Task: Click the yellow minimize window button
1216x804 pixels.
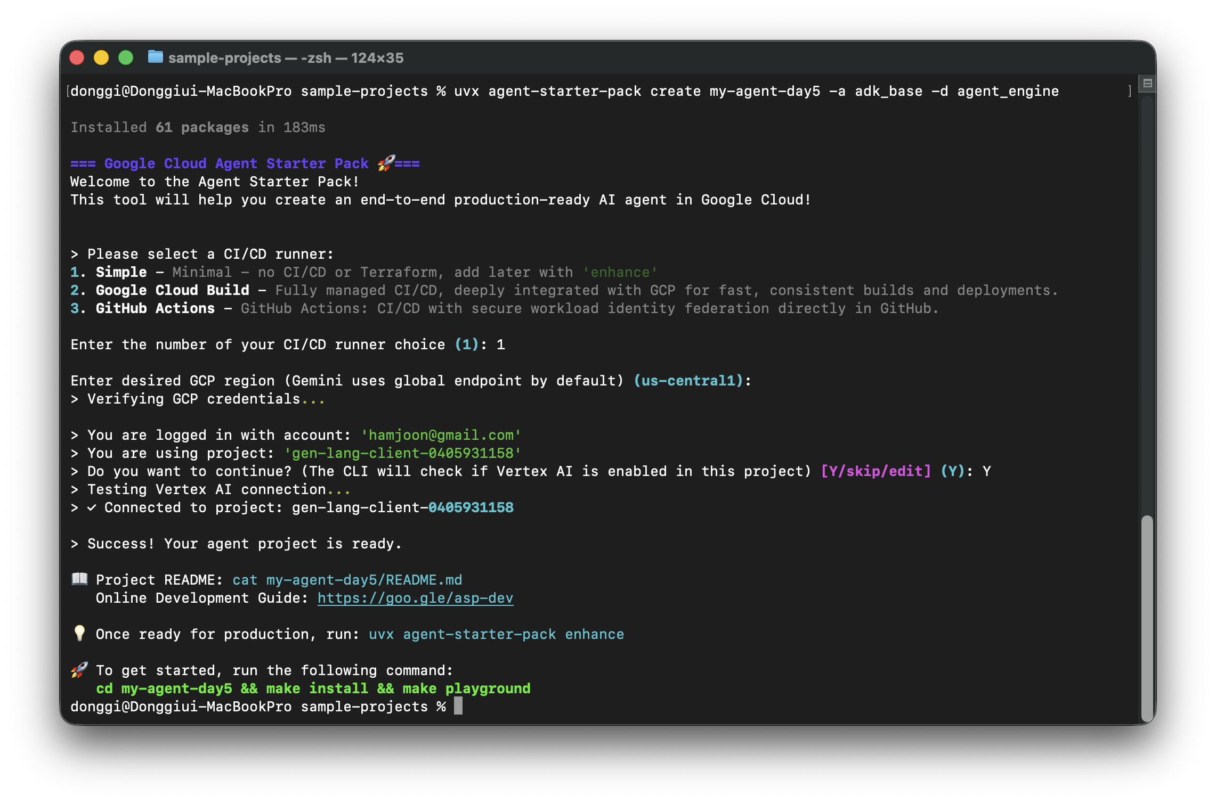Action: click(x=101, y=58)
